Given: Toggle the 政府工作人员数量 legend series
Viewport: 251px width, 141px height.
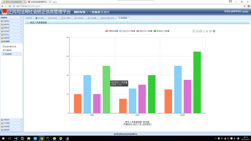Looking at the screenshot, I should [144, 31].
